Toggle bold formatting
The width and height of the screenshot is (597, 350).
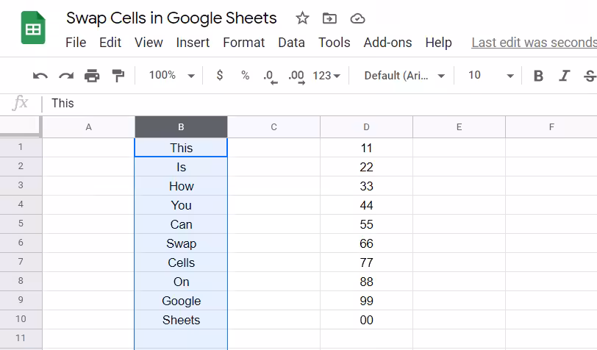[538, 76]
